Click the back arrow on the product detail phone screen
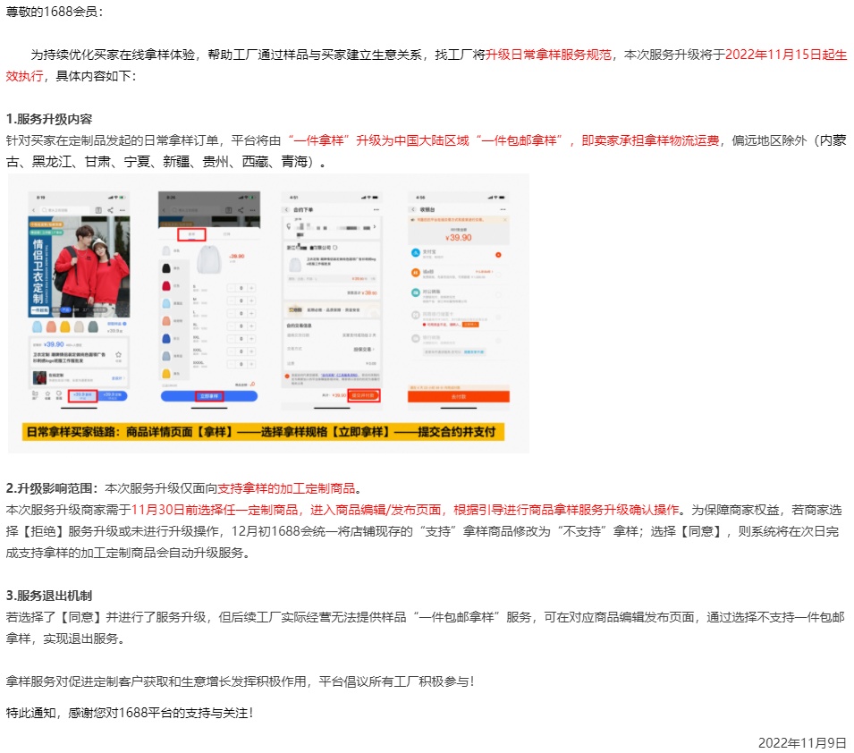Screen dimensions: 854x753 click(34, 210)
